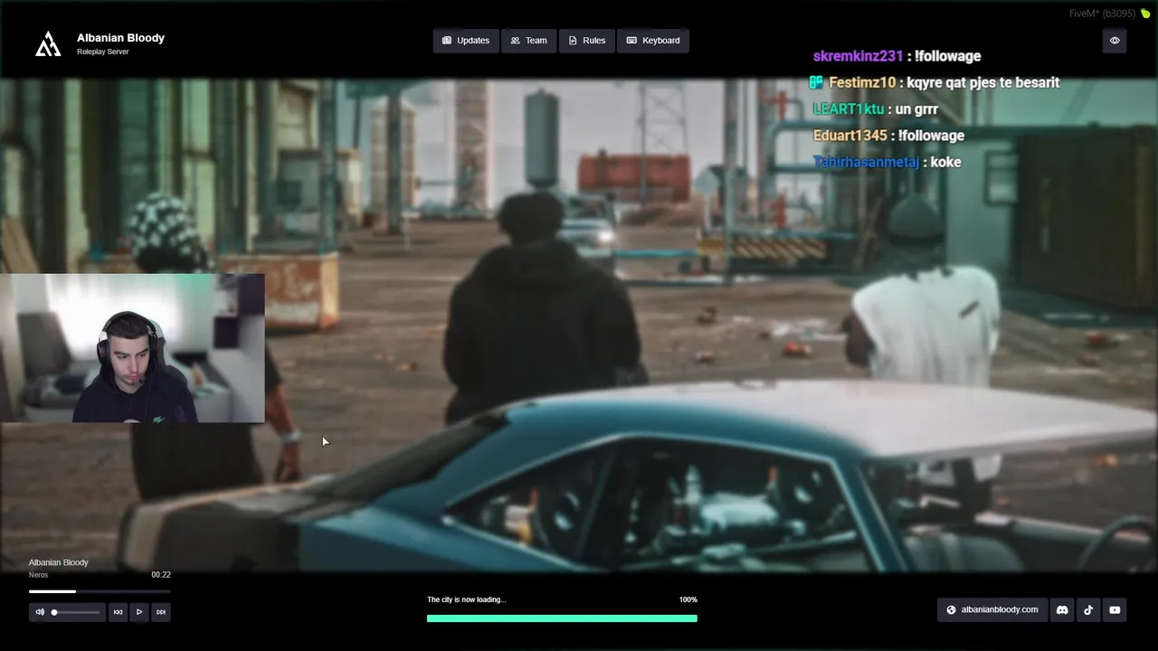This screenshot has width=1158, height=651.
Task: Click chat username Festimz10
Action: point(862,82)
